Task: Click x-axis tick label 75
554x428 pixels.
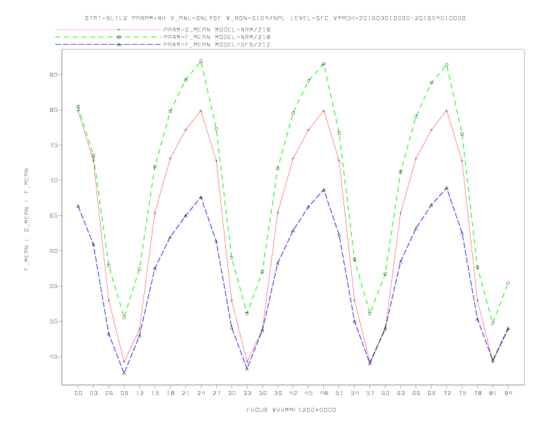Action: (462, 393)
